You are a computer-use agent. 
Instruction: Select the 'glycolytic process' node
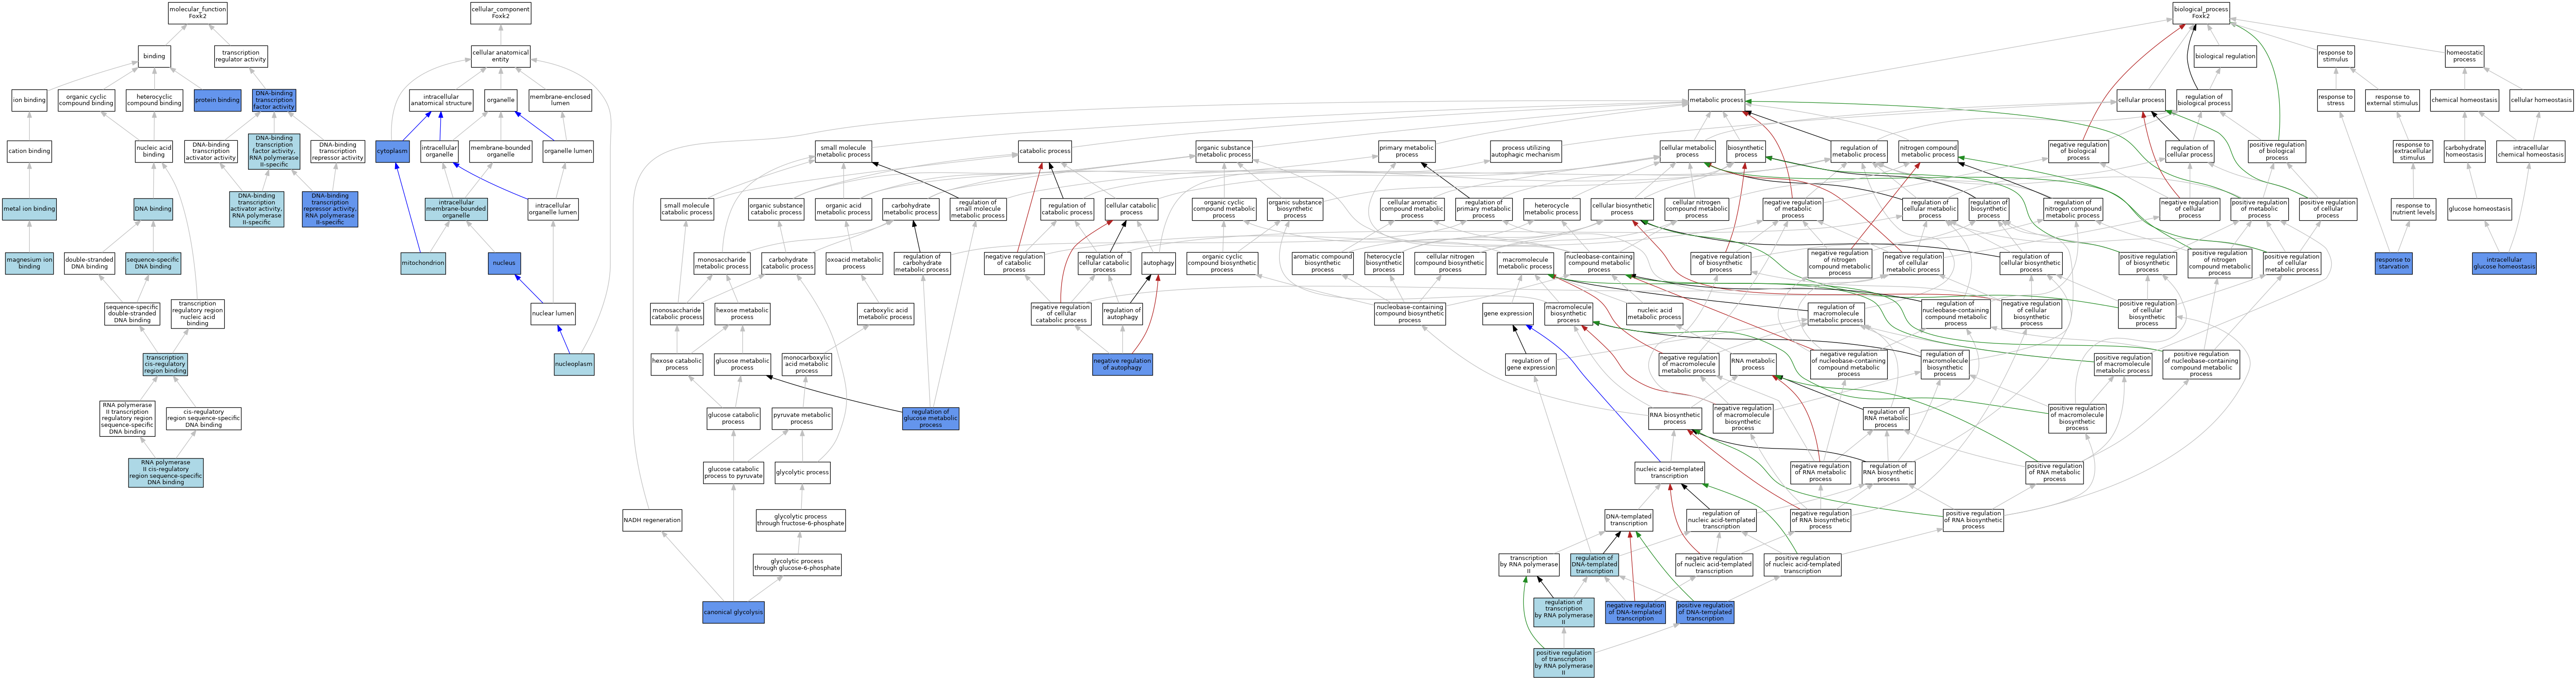click(802, 472)
